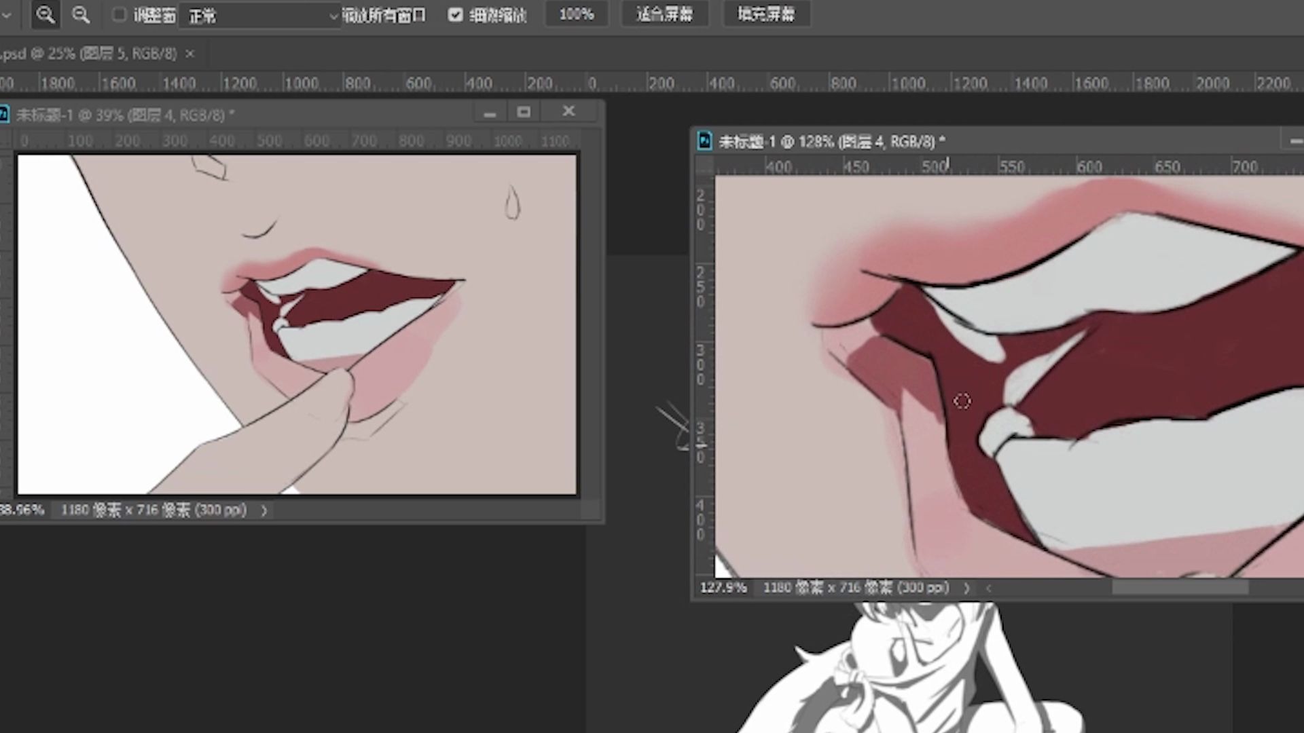The height and width of the screenshot is (733, 1304).
Task: Minimize the 未标题-1 @ 39% window
Action: coord(490,113)
